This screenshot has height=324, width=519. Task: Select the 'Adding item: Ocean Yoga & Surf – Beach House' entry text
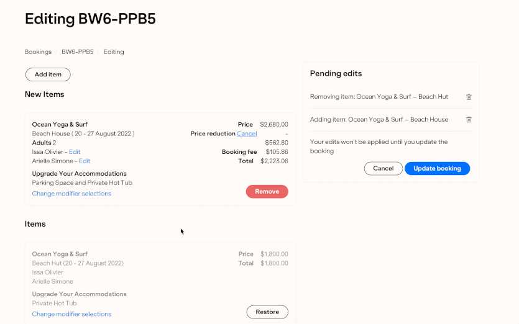coord(379,119)
